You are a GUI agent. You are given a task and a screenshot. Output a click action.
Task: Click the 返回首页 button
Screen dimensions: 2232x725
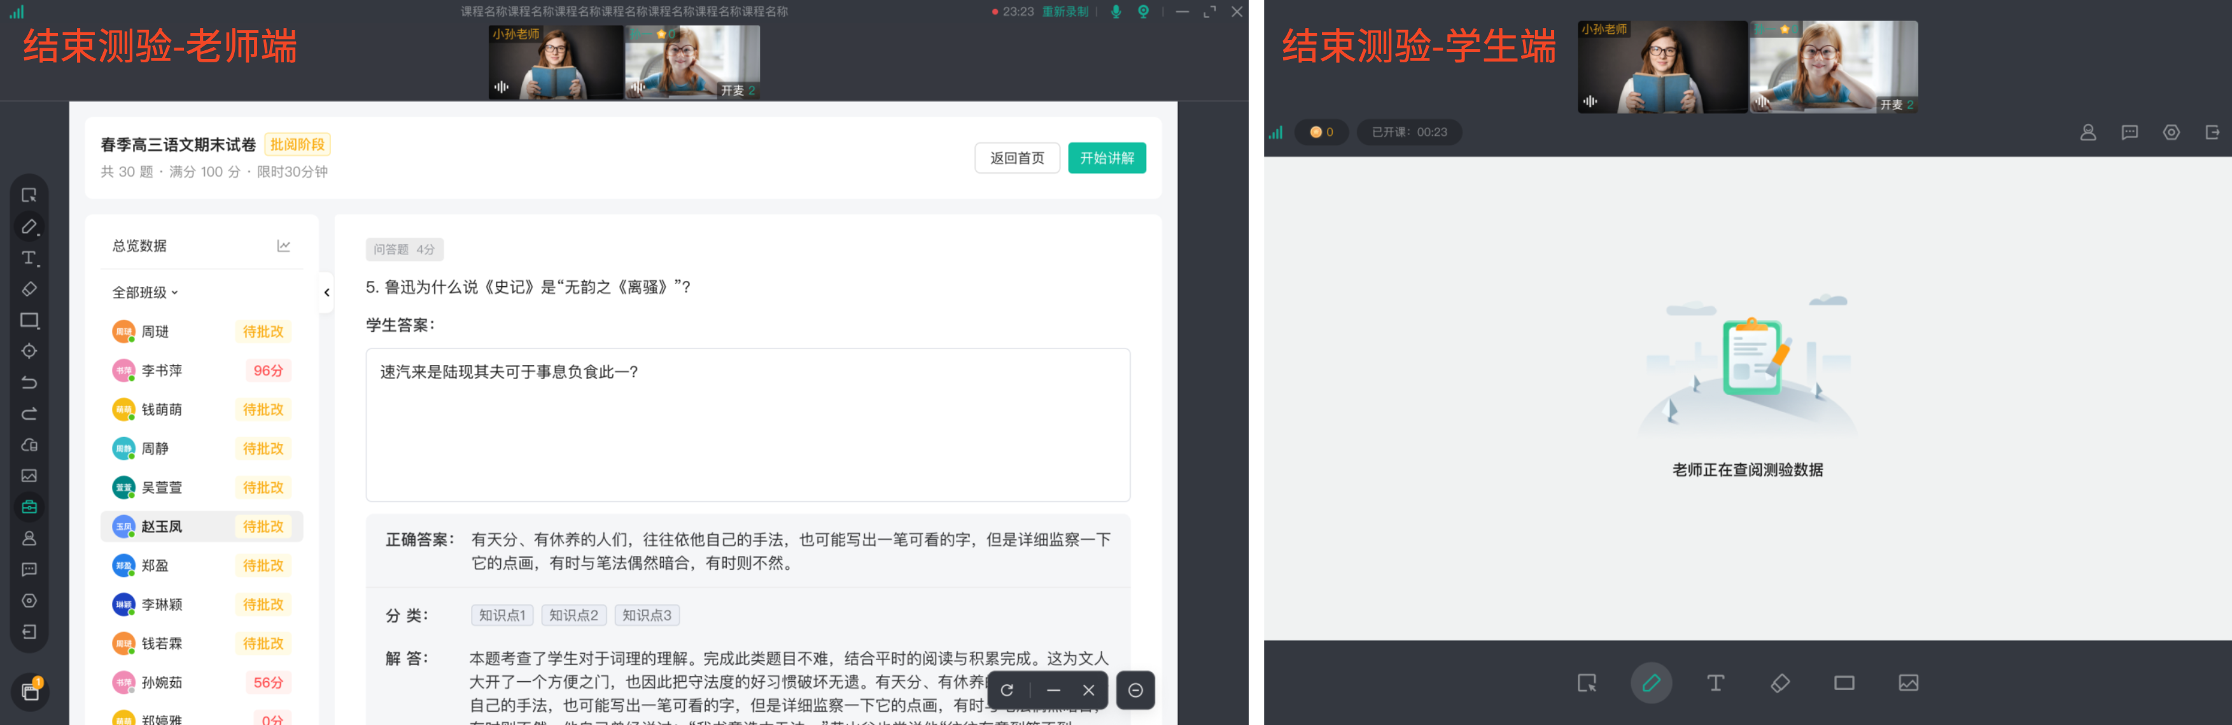click(1017, 158)
